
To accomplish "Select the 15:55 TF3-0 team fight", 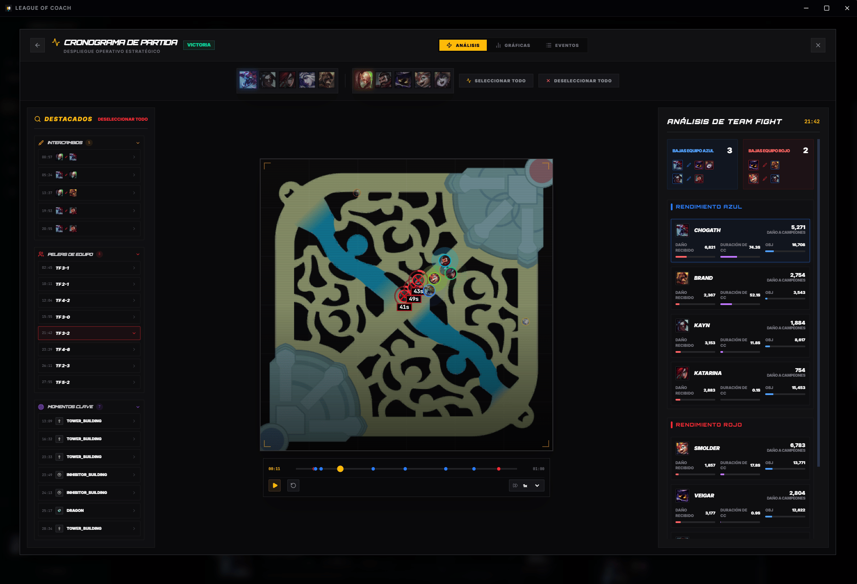I will pyautogui.click(x=89, y=317).
